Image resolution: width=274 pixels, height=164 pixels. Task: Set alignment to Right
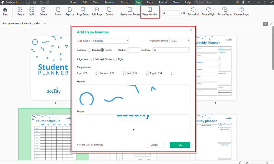(115, 59)
